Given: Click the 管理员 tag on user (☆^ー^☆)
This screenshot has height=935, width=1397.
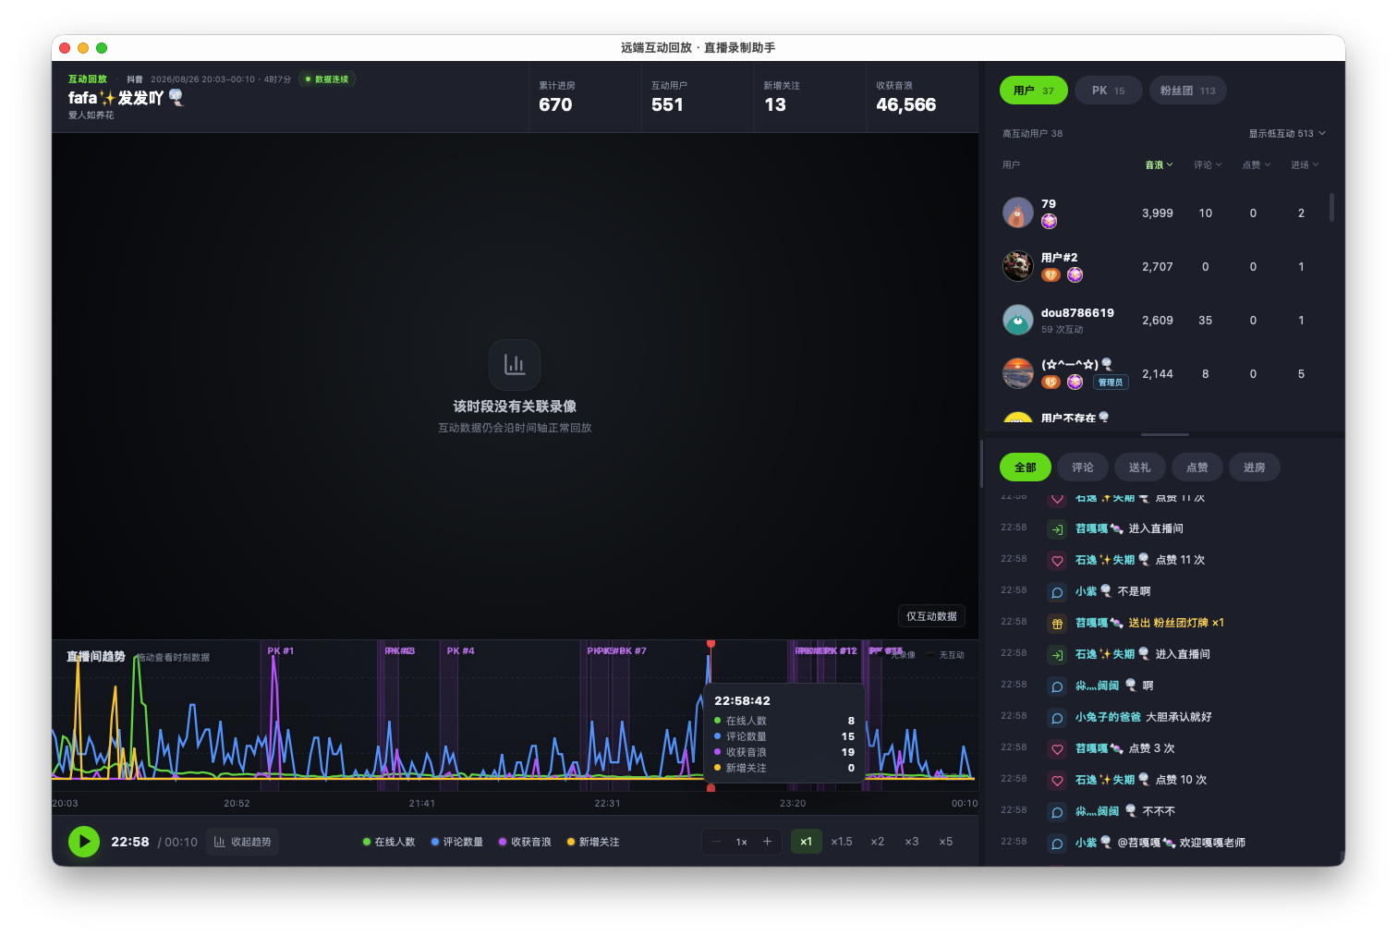Looking at the screenshot, I should pyautogui.click(x=1111, y=382).
